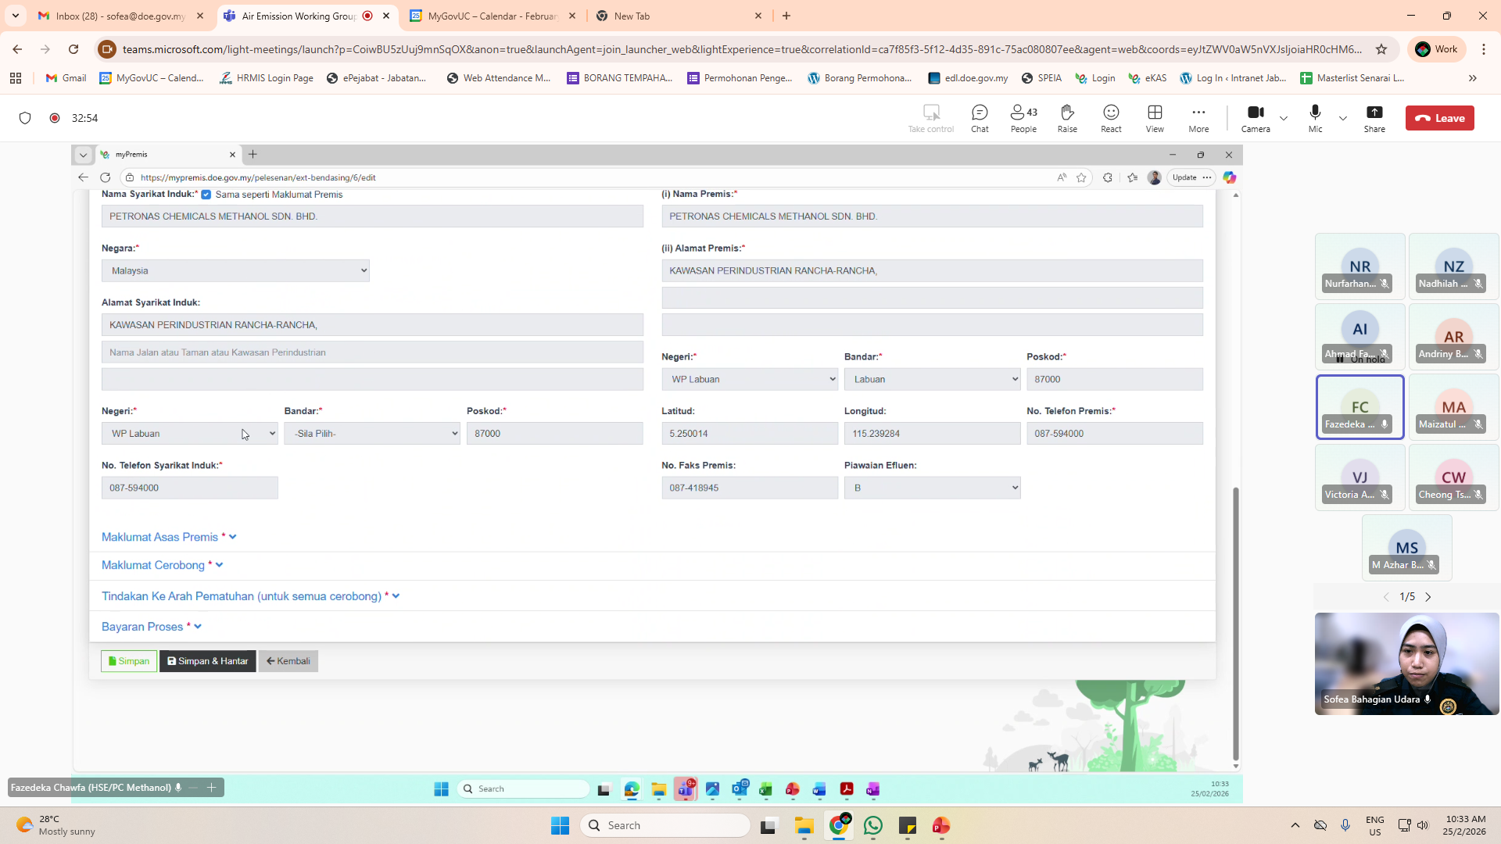Expand Tindakan Ke Arah Pematuhan section

click(x=251, y=596)
